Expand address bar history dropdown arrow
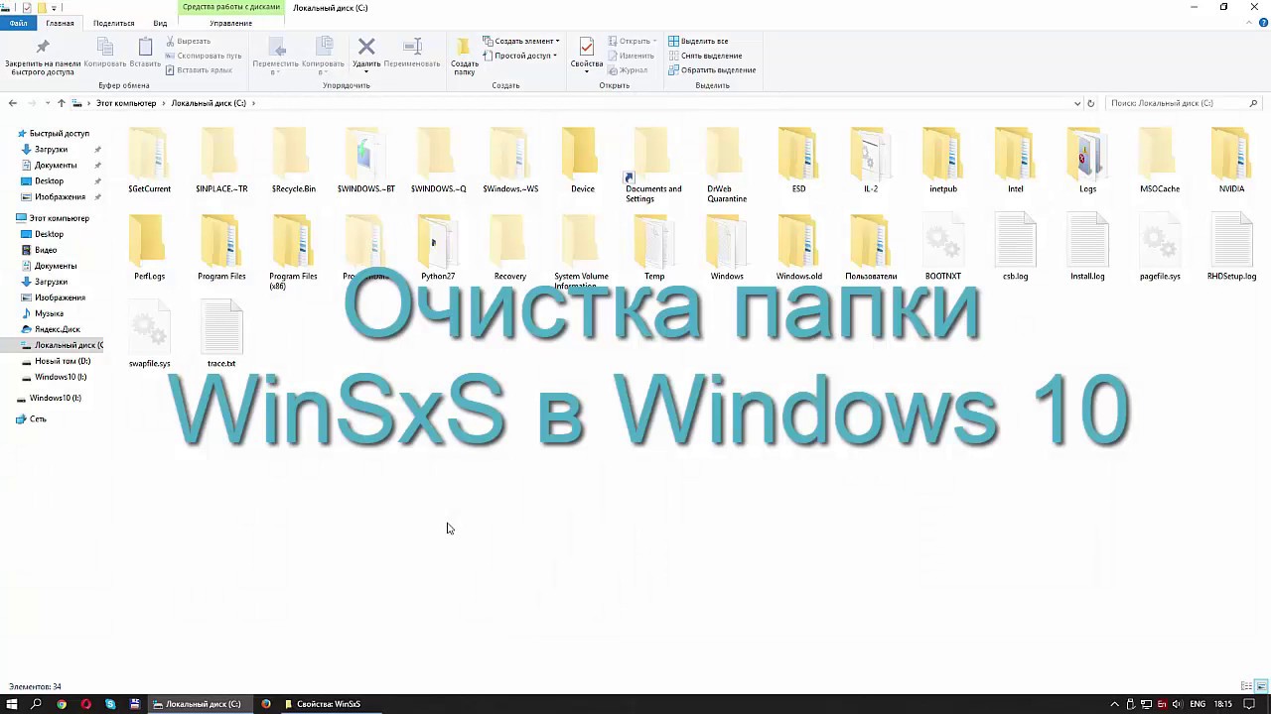1271x714 pixels. tap(1077, 103)
